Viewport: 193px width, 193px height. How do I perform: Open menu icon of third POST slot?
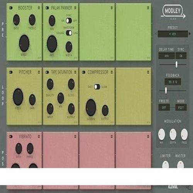[x=112, y=137]
